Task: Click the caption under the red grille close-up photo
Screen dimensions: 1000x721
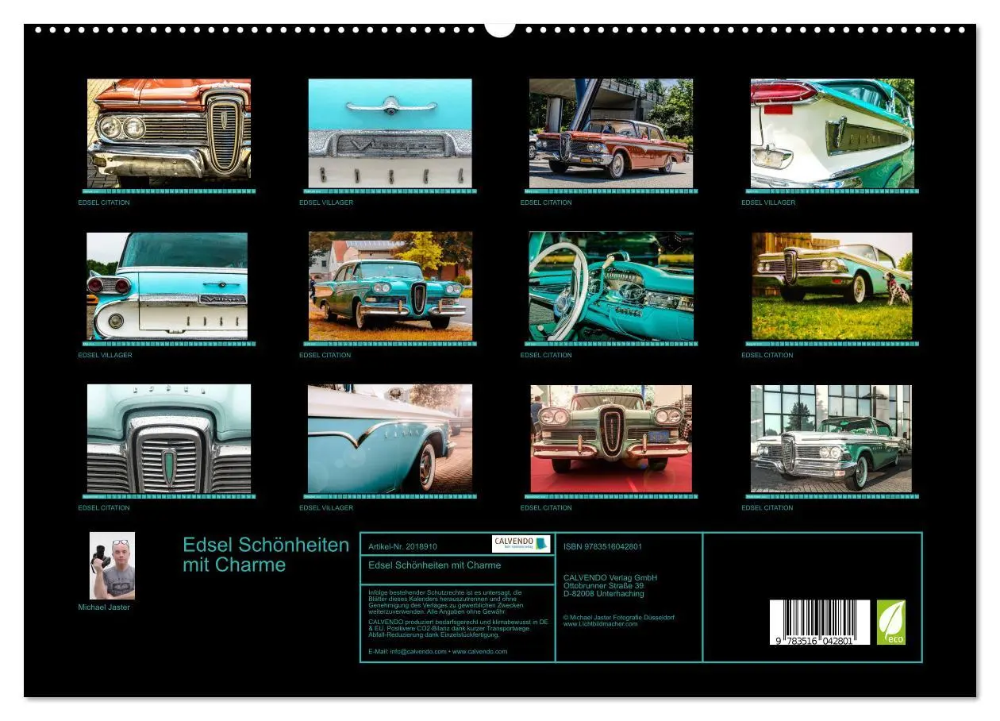Action: (104, 202)
